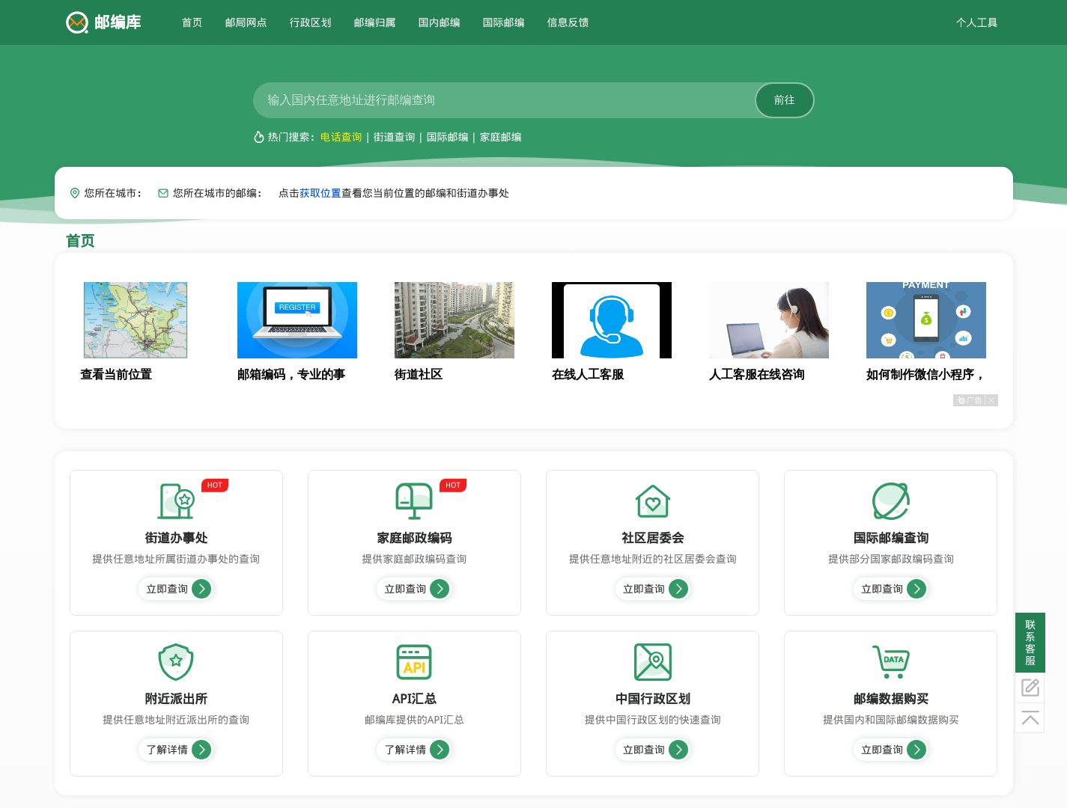Click green arrow in 国际邮编查询 立即查询 button
Image resolution: width=1067 pixels, height=808 pixels.
(x=916, y=589)
